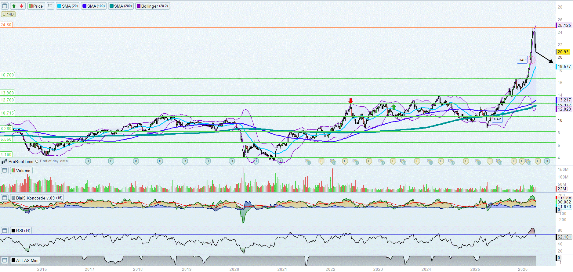
Task: Click the Volume indicator label
Action: click(21, 171)
